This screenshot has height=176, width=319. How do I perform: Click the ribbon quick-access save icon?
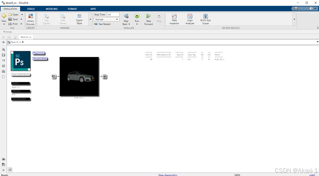tap(296, 8)
